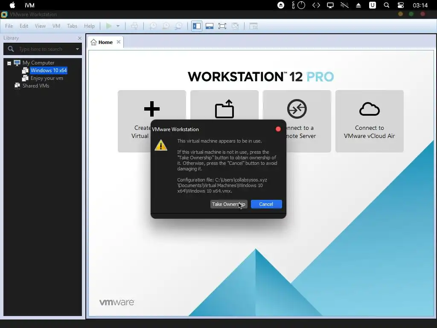Click the VMware Workstation window title icon
Viewport: 437px width, 328px height.
tap(4, 14)
